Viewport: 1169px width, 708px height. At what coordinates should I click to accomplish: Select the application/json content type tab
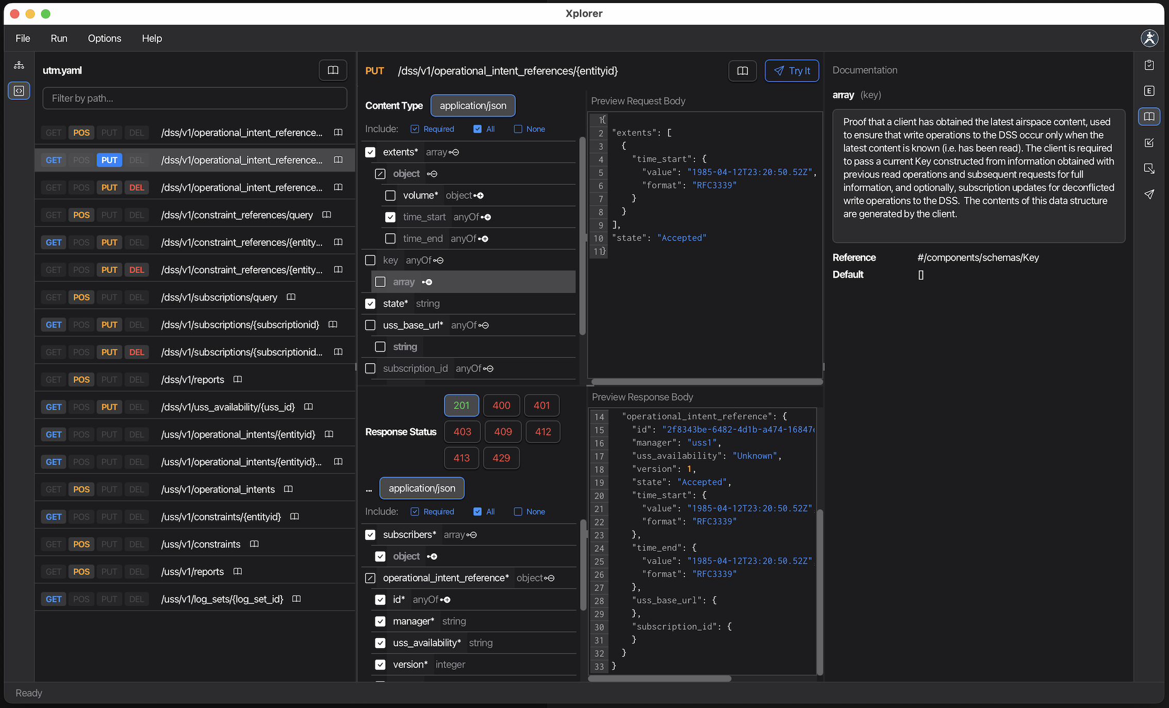click(x=472, y=105)
